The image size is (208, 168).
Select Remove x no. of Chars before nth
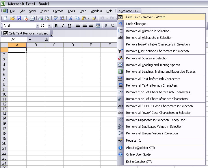(161, 92)
